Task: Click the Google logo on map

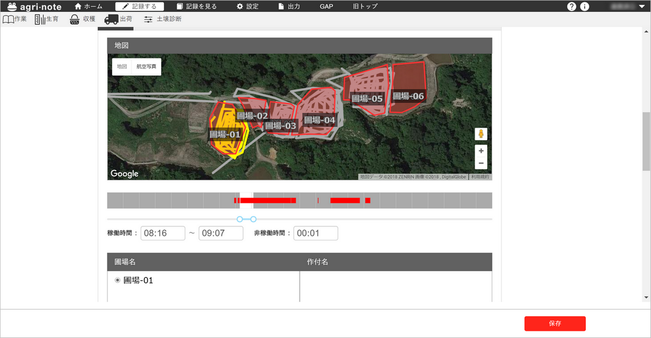Action: (125, 174)
